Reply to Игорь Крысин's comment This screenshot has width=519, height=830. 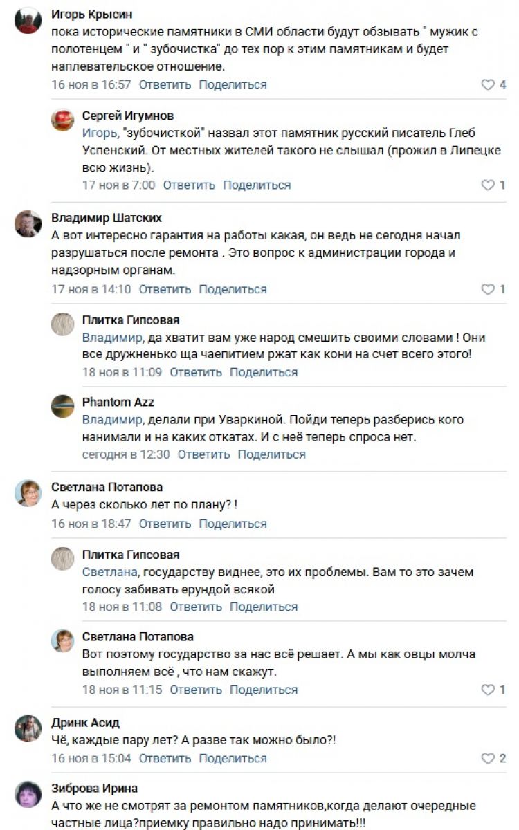[x=165, y=85]
